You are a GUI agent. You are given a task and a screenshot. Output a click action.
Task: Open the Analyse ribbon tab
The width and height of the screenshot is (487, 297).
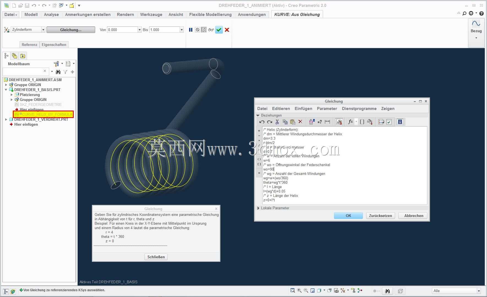pyautogui.click(x=51, y=15)
